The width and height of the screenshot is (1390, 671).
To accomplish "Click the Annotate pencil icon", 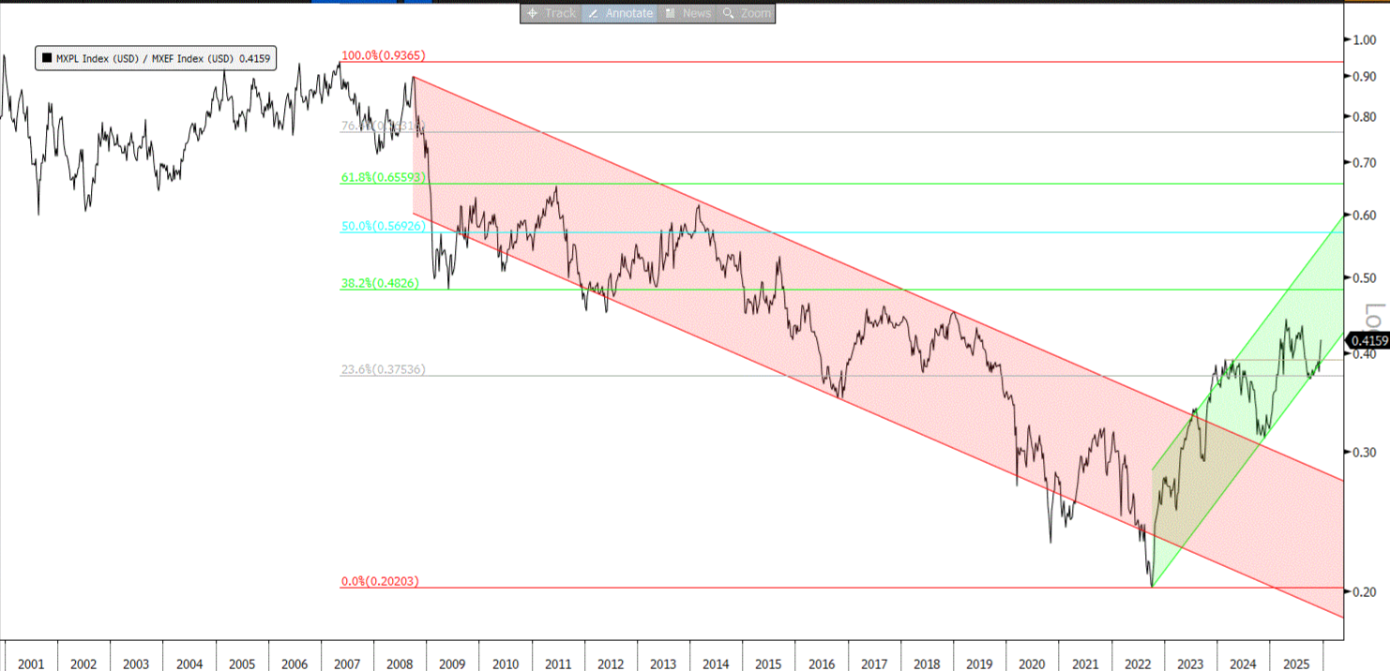I will pyautogui.click(x=593, y=13).
